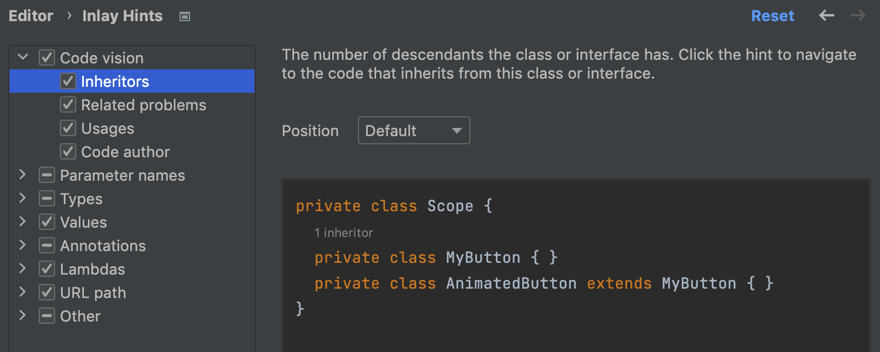Toggle the Parameter names mixed-state checkbox
Screen dimensions: 880x352
(x=47, y=175)
